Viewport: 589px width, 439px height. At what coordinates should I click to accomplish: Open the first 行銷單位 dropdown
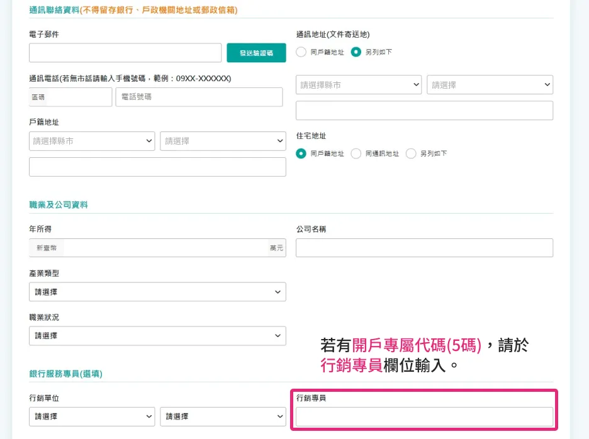[x=92, y=416]
